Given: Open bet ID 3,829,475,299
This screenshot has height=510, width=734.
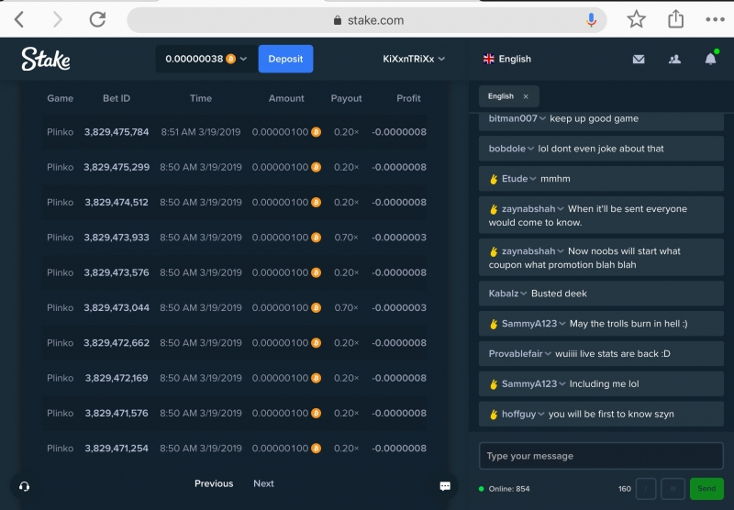Looking at the screenshot, I should 117,167.
